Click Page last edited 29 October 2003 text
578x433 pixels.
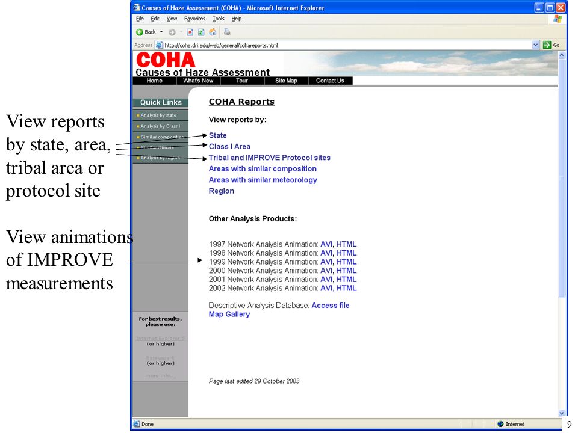pyautogui.click(x=254, y=381)
